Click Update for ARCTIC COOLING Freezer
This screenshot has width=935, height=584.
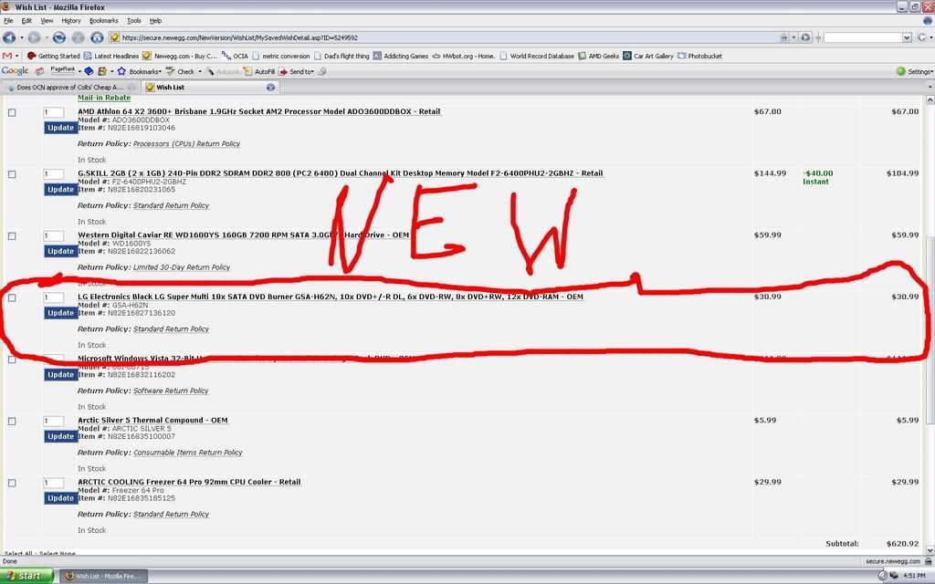point(61,499)
